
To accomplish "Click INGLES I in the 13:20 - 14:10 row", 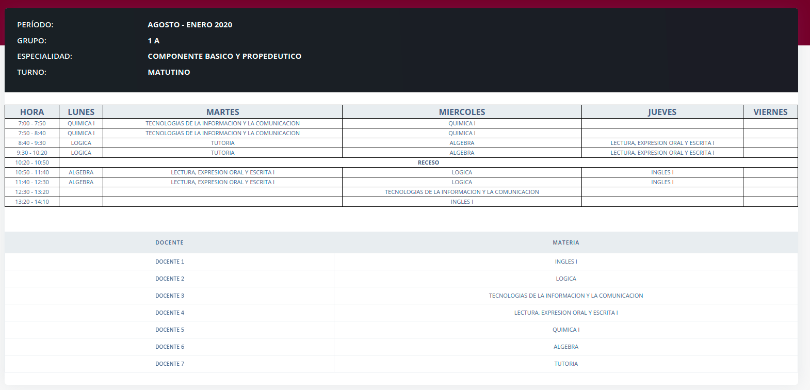I will pos(462,202).
